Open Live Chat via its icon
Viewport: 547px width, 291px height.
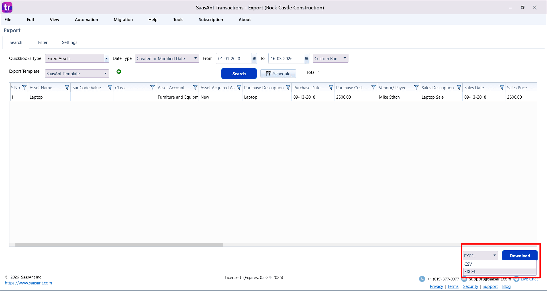pyautogui.click(x=517, y=279)
